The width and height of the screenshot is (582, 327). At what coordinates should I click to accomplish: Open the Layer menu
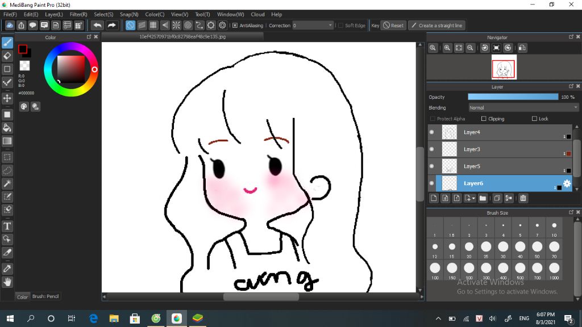pyautogui.click(x=54, y=14)
